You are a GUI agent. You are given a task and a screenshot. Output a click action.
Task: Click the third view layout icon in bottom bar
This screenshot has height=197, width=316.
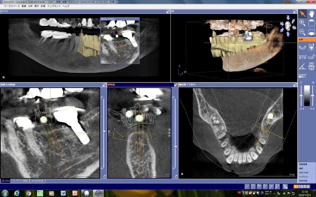(259, 187)
